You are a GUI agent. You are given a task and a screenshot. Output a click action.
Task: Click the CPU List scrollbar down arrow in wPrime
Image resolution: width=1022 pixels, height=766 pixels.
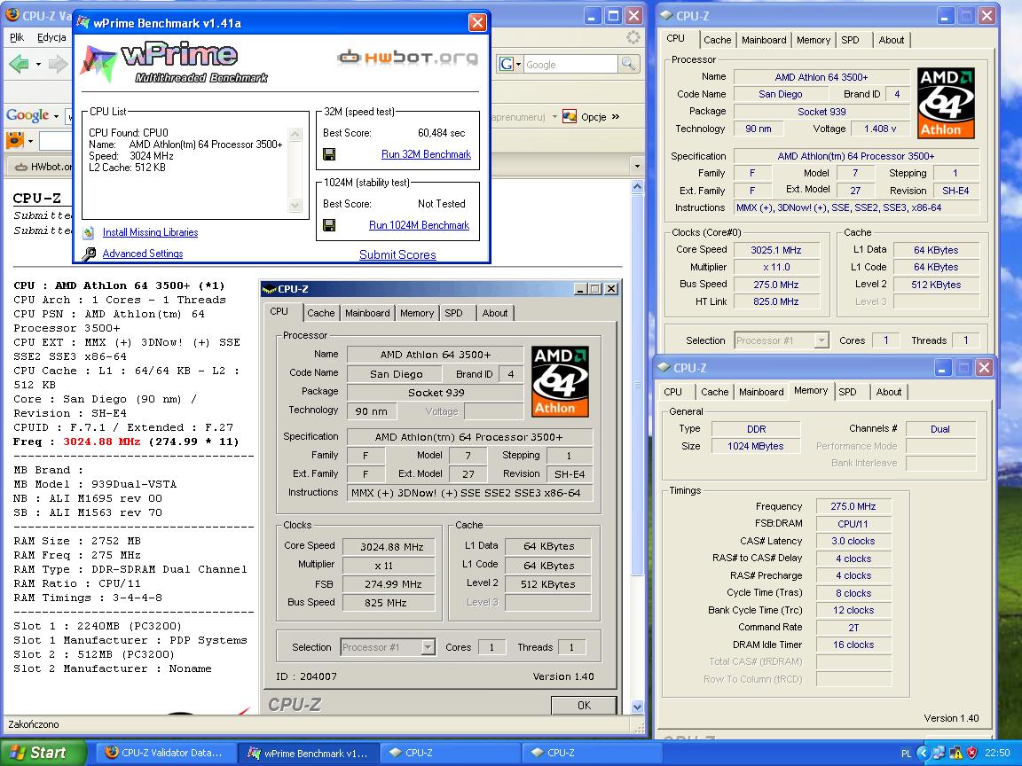295,205
